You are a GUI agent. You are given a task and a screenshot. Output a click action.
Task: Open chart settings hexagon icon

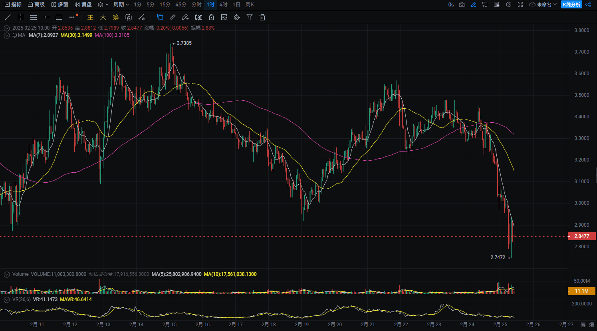coord(509,4)
